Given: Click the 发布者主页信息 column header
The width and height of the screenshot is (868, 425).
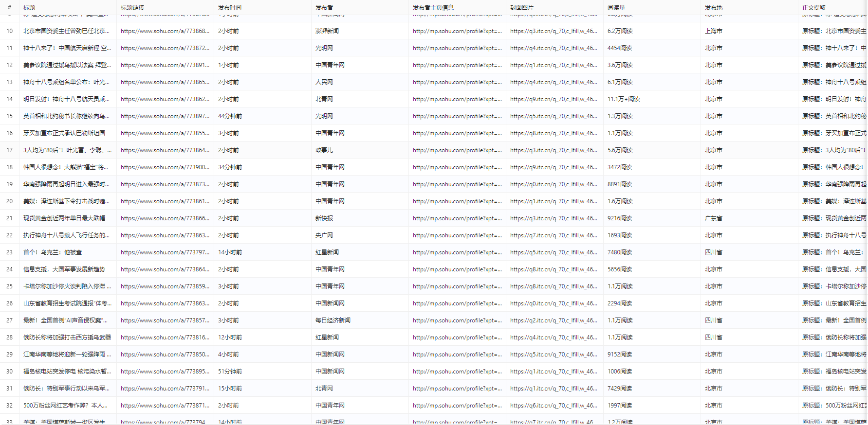Looking at the screenshot, I should (x=433, y=7).
